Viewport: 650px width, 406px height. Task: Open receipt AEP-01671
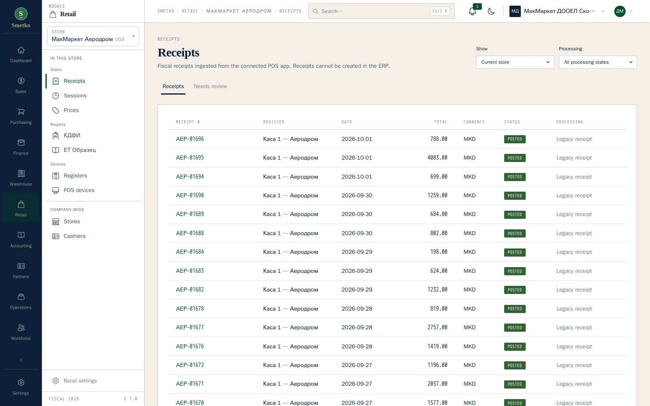[190, 384]
